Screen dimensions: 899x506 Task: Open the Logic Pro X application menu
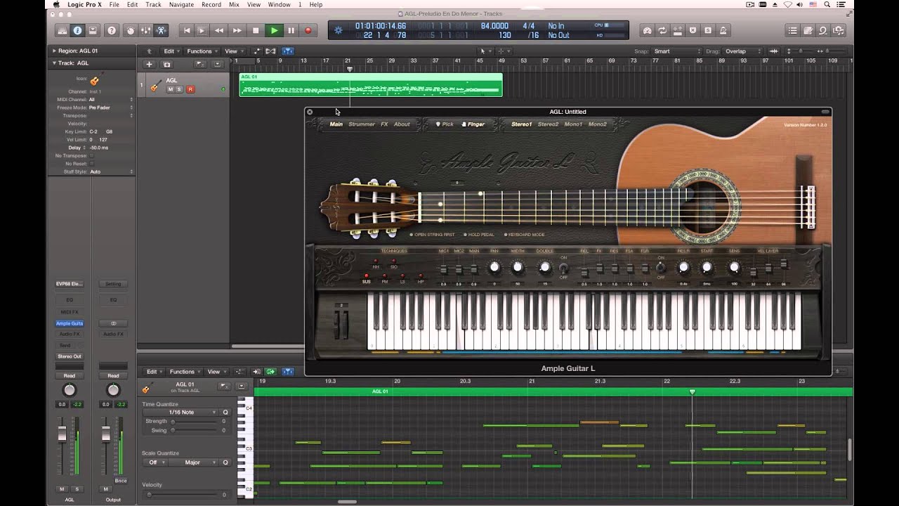pyautogui.click(x=85, y=5)
